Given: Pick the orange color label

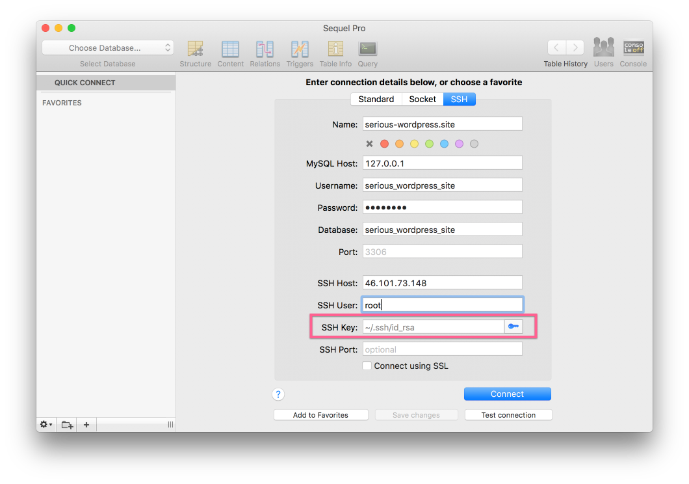Looking at the screenshot, I should click(x=400, y=144).
